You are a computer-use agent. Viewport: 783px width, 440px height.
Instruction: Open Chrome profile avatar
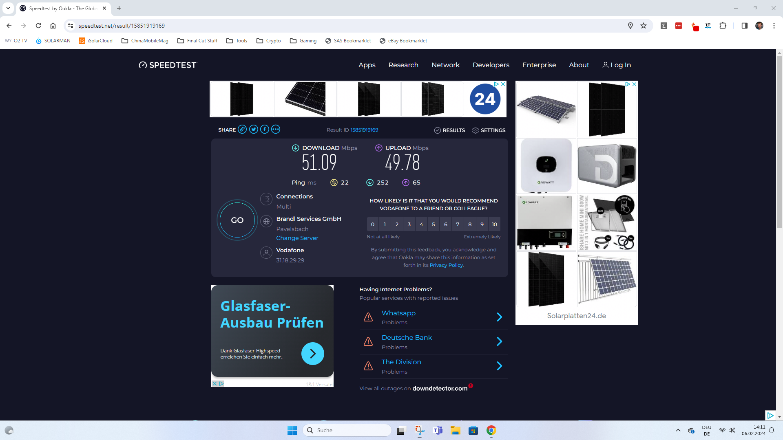759,26
